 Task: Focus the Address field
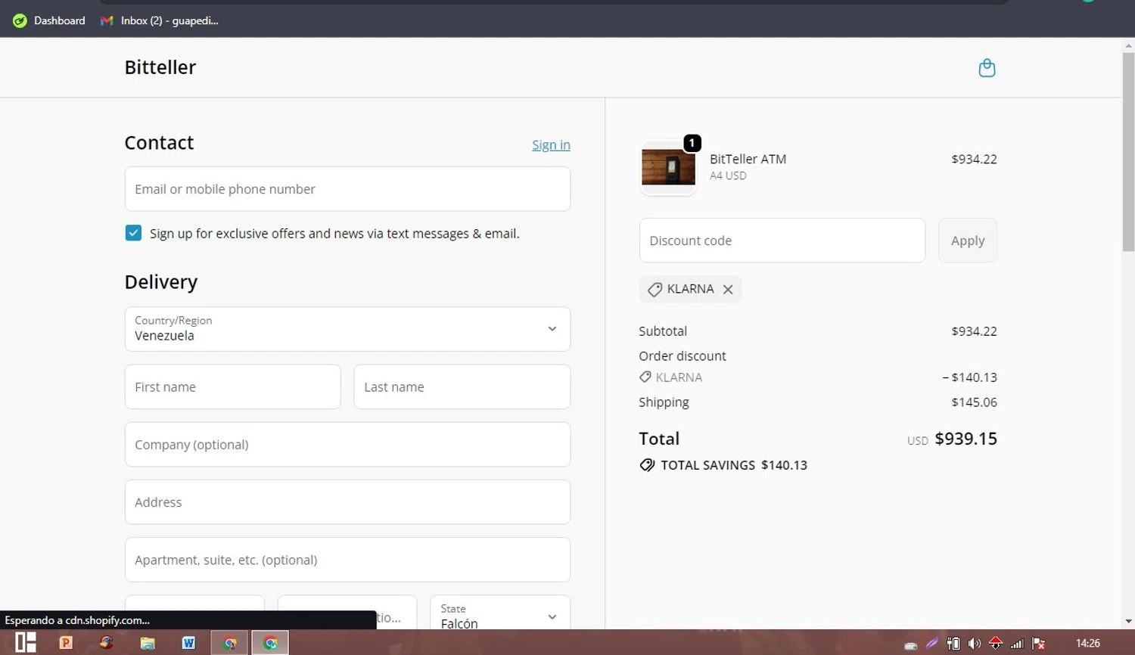point(347,502)
